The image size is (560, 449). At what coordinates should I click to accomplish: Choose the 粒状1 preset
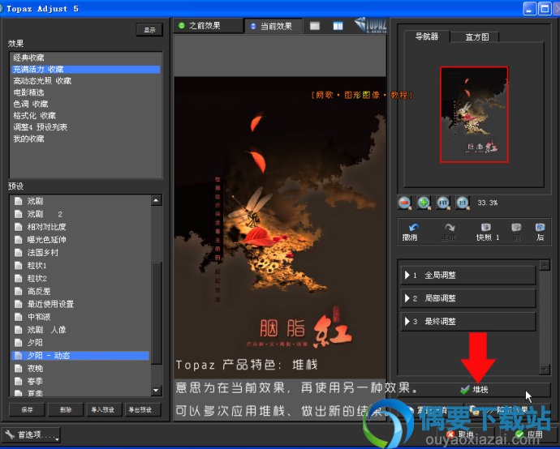pyautogui.click(x=80, y=265)
